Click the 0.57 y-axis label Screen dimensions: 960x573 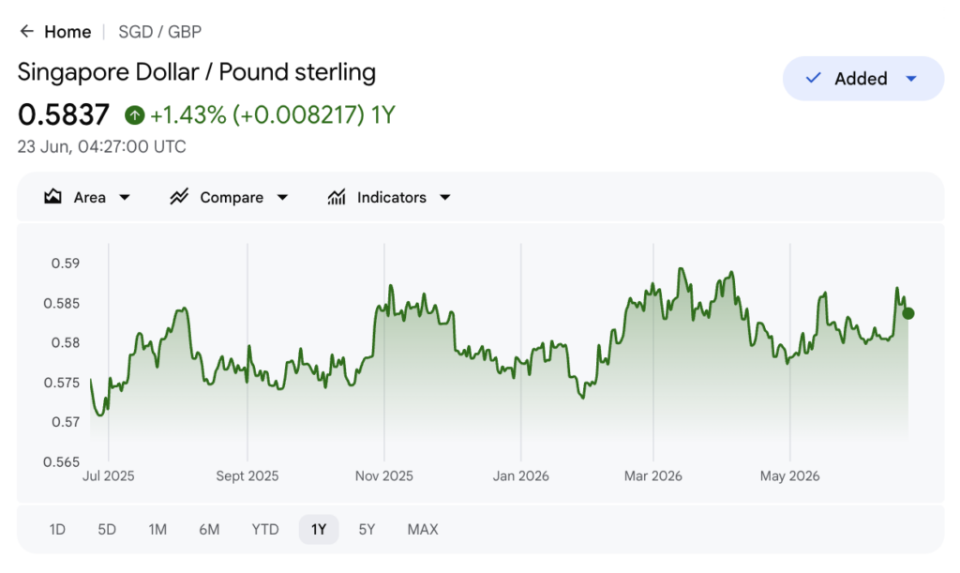(x=66, y=422)
